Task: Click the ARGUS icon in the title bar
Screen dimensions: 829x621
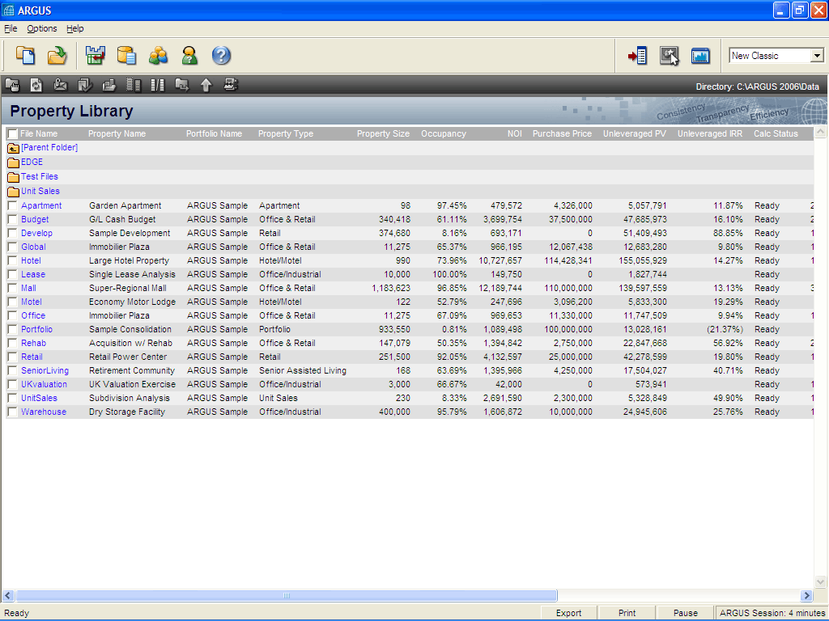Action: point(8,10)
